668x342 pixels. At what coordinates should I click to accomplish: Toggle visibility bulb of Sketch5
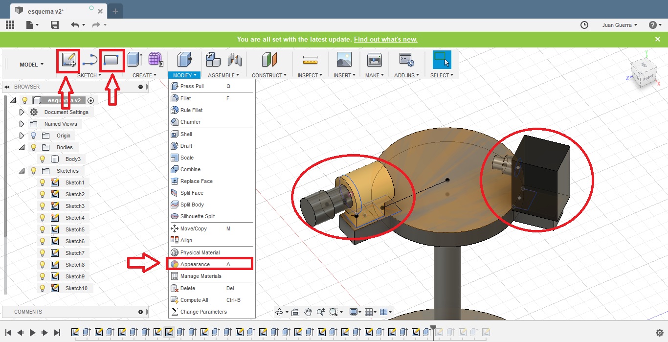(x=43, y=229)
